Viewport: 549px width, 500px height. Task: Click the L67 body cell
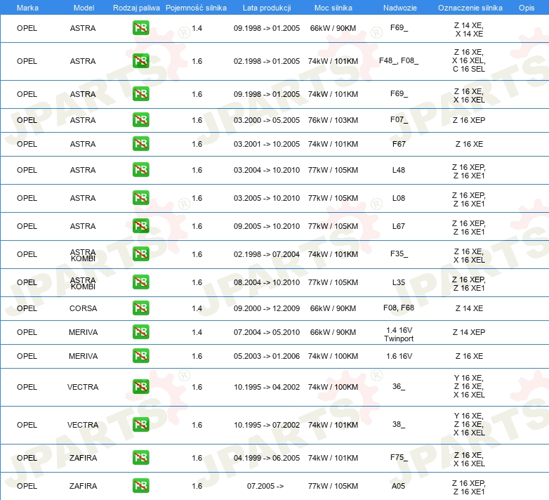(399, 226)
